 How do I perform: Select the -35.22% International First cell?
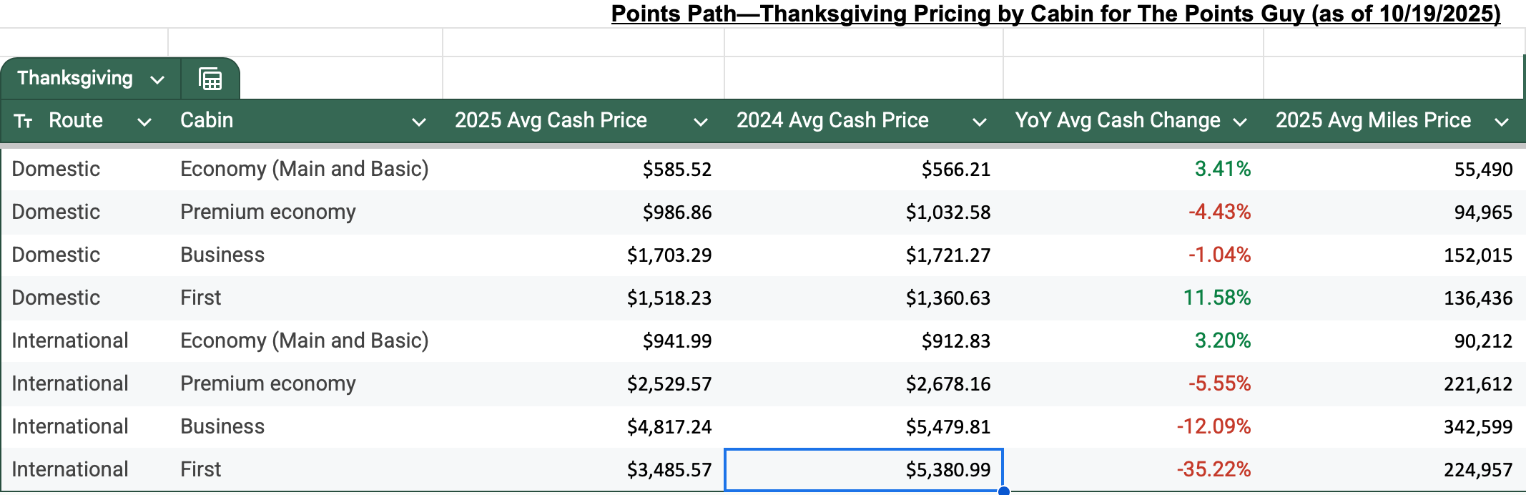click(x=1214, y=470)
